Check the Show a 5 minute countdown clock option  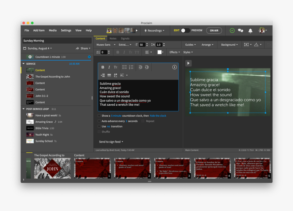pyautogui.click(x=99, y=116)
